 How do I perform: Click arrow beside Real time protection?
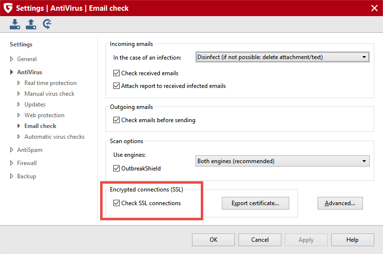19,83
